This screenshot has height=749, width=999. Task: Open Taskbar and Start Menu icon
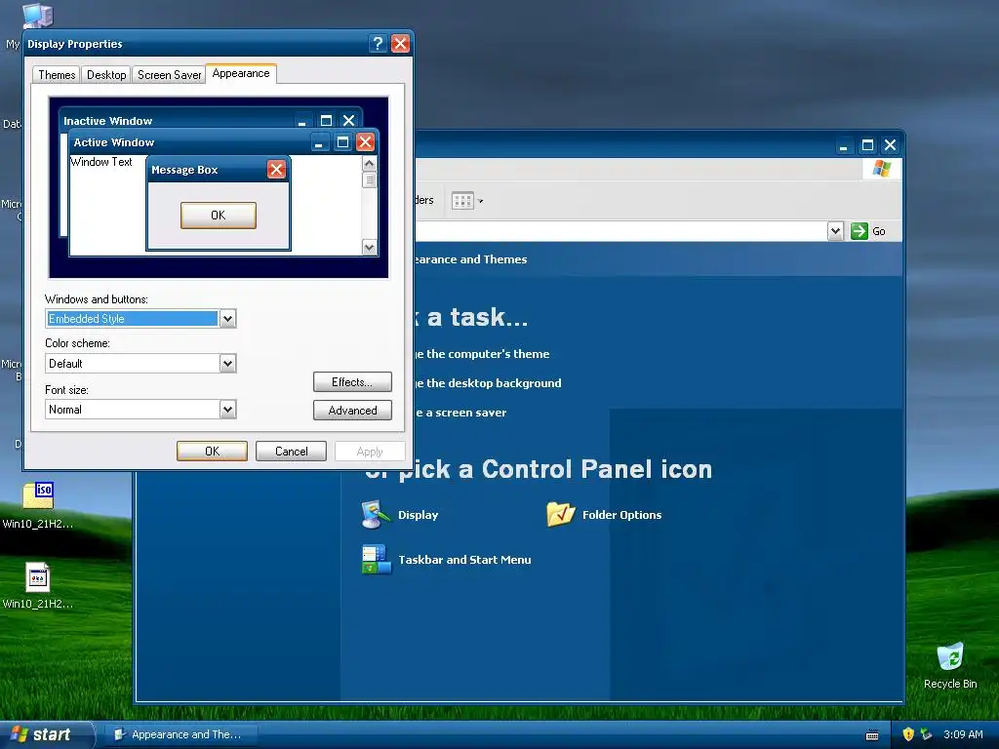[446, 560]
